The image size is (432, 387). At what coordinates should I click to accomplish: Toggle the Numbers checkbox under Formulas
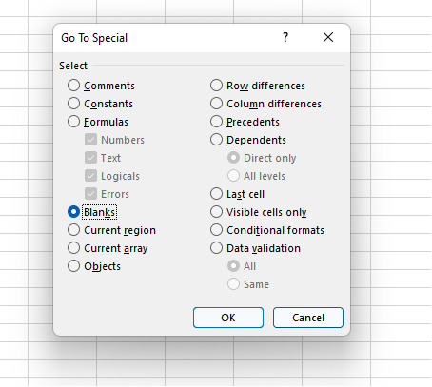pos(90,140)
